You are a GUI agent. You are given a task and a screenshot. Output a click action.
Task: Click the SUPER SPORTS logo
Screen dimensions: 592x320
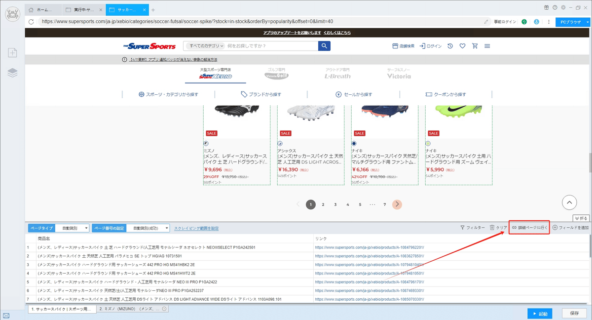(x=149, y=46)
